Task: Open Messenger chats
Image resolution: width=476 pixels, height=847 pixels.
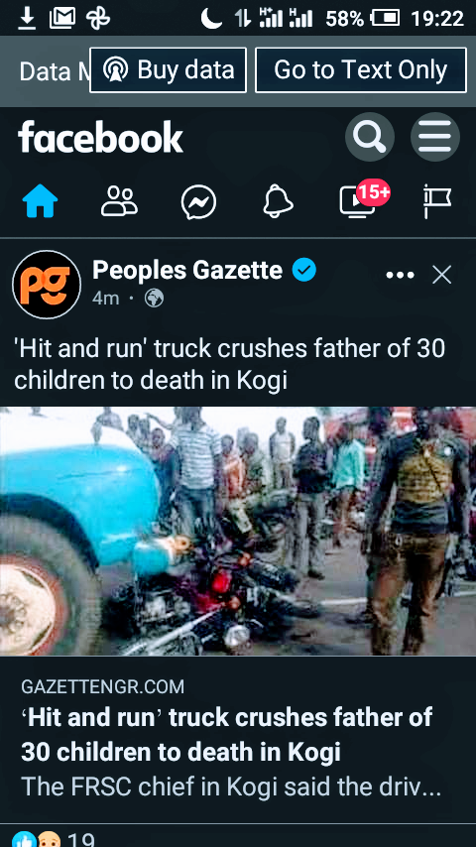Action: coord(198,202)
